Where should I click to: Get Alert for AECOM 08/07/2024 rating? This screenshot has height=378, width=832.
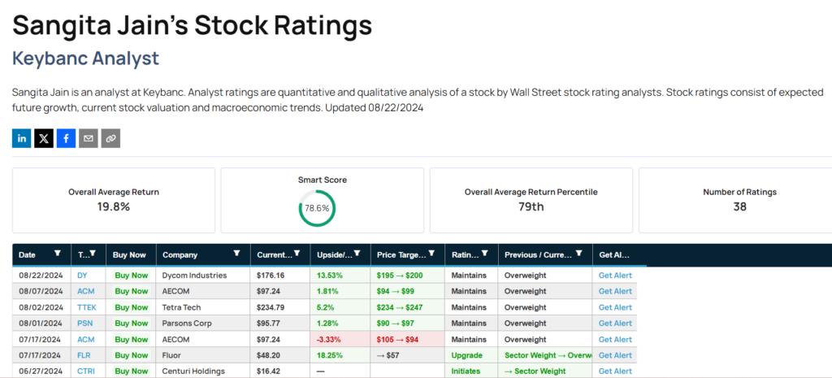pos(616,292)
